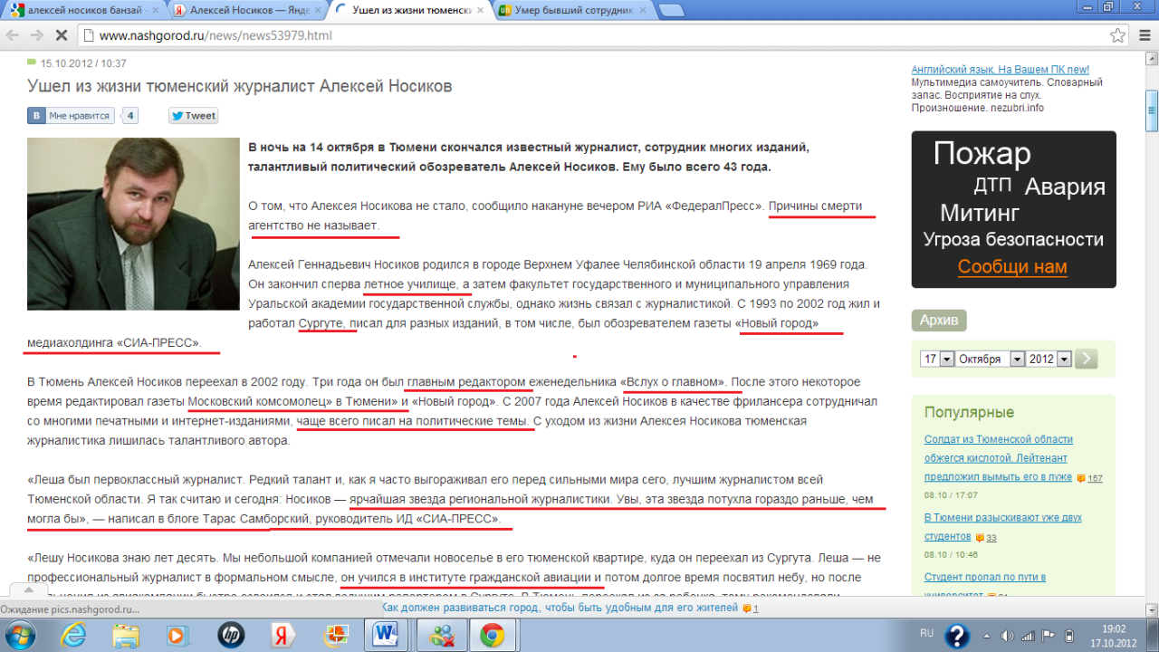Open Windows Media Player on taskbar
Viewport: 1159px width, 652px height.
click(178, 636)
